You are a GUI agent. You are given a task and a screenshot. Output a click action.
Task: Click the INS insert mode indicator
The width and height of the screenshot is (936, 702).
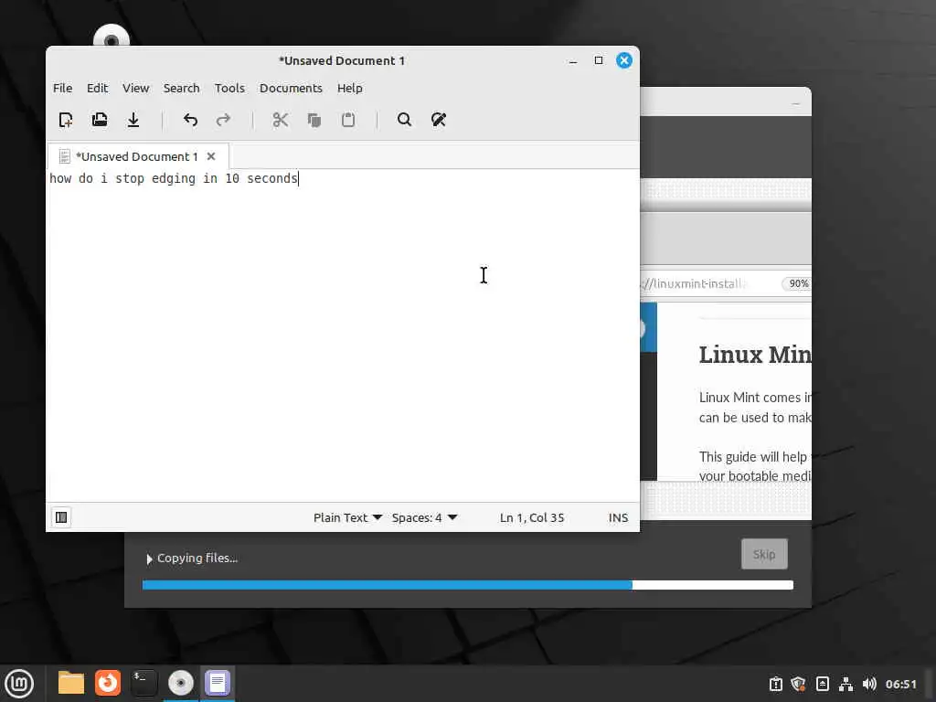pos(619,517)
